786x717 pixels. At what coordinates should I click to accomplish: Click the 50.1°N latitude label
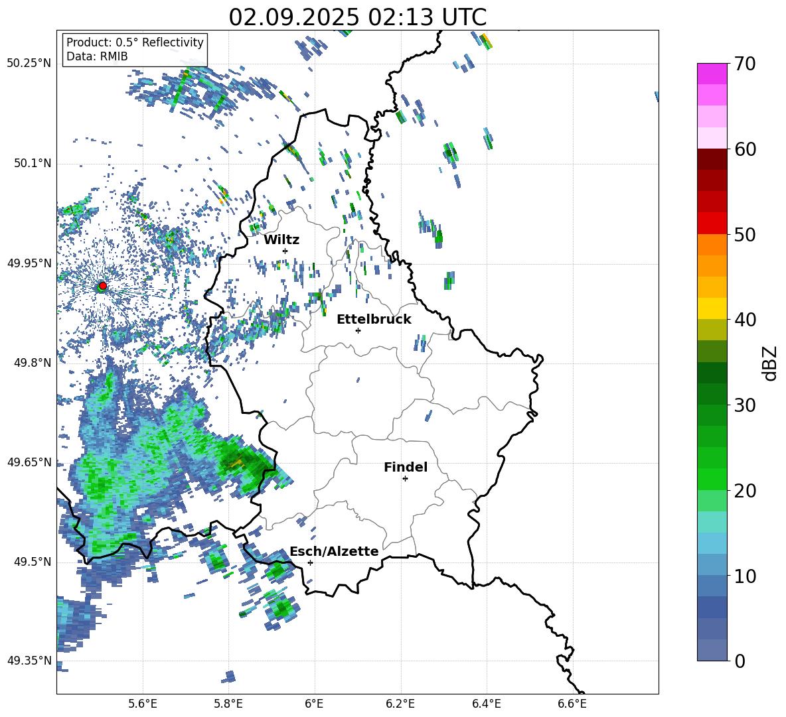pyautogui.click(x=33, y=163)
